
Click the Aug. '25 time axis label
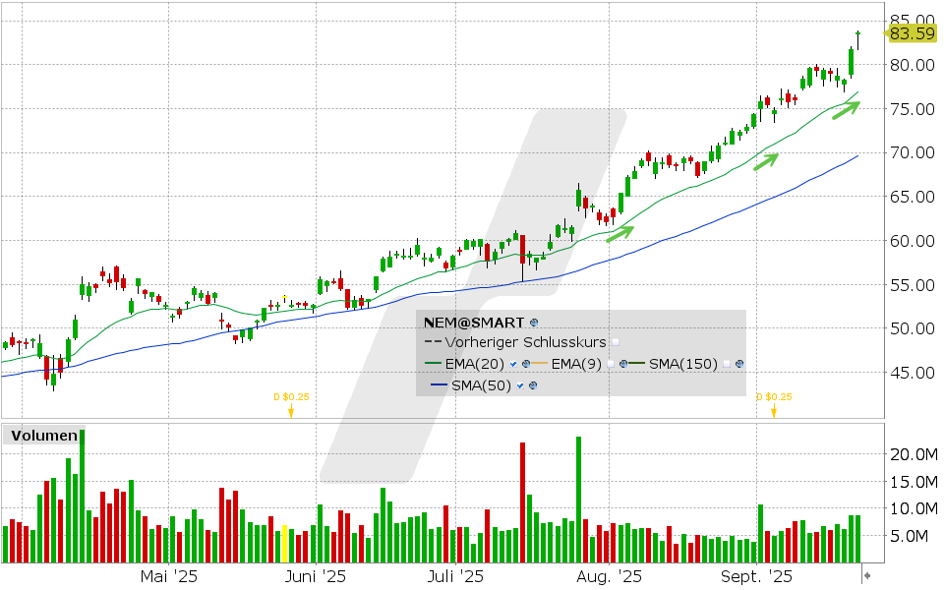610,576
